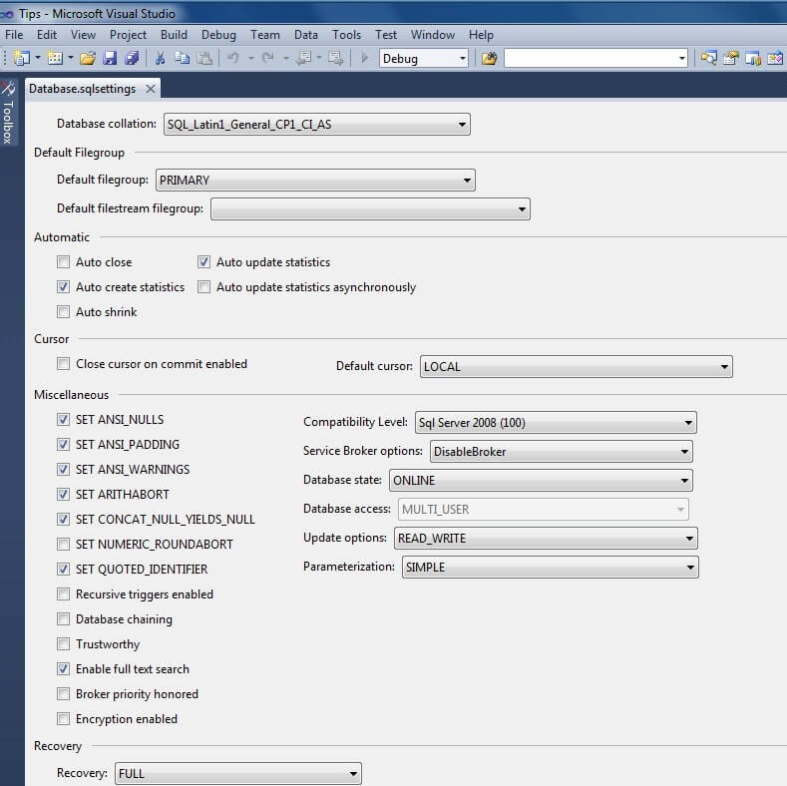Open the Add New Item dropdown arrow

click(x=71, y=58)
